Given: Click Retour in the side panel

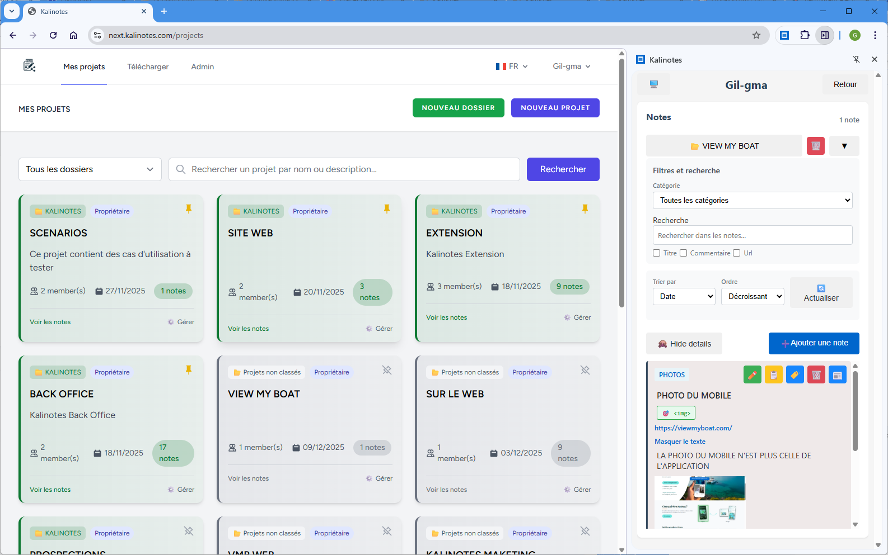Looking at the screenshot, I should 845,84.
